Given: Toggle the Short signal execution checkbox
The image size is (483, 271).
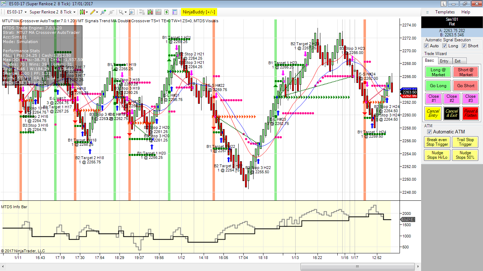Looking at the screenshot, I should (x=464, y=46).
